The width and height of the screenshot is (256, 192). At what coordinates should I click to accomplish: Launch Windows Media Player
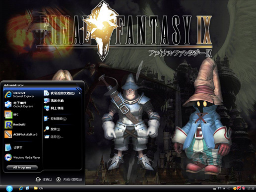pyautogui.click(x=22, y=157)
